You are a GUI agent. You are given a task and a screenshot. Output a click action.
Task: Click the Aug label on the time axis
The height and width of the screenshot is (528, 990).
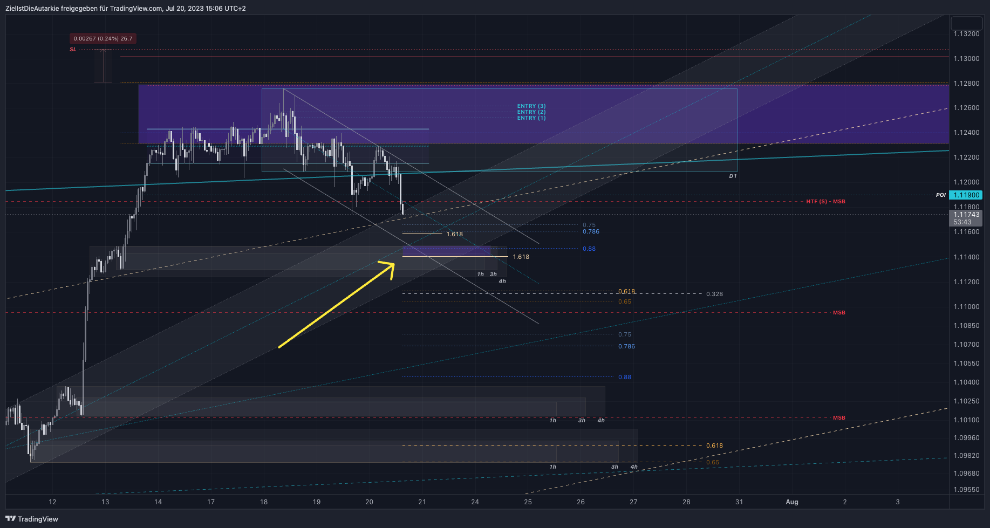(792, 502)
